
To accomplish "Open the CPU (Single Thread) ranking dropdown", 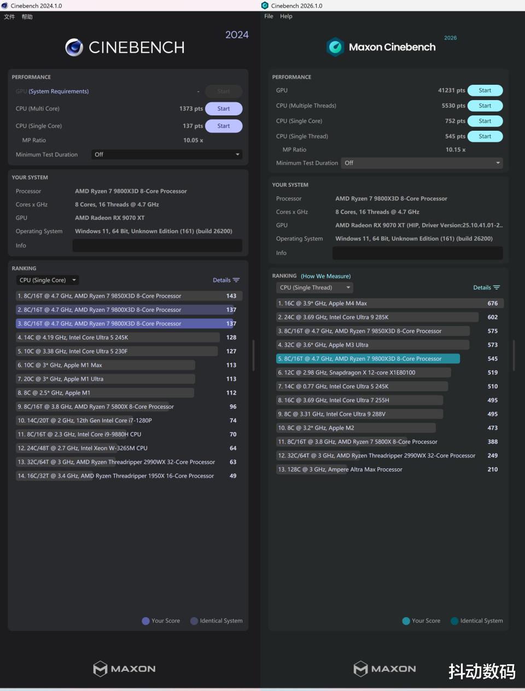I will click(x=314, y=288).
